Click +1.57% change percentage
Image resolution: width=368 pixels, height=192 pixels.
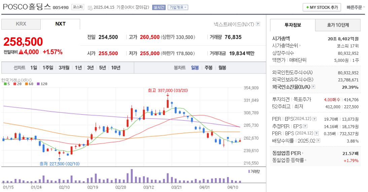[53, 52]
